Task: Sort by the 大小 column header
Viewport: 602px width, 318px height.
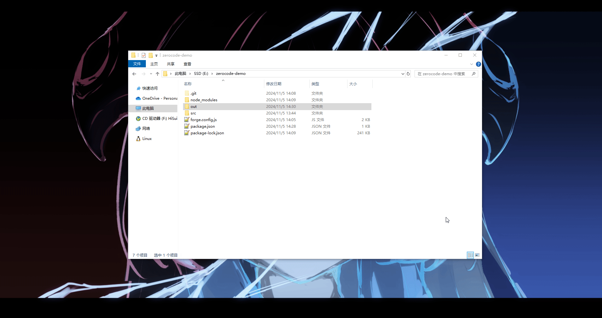Action: (353, 84)
